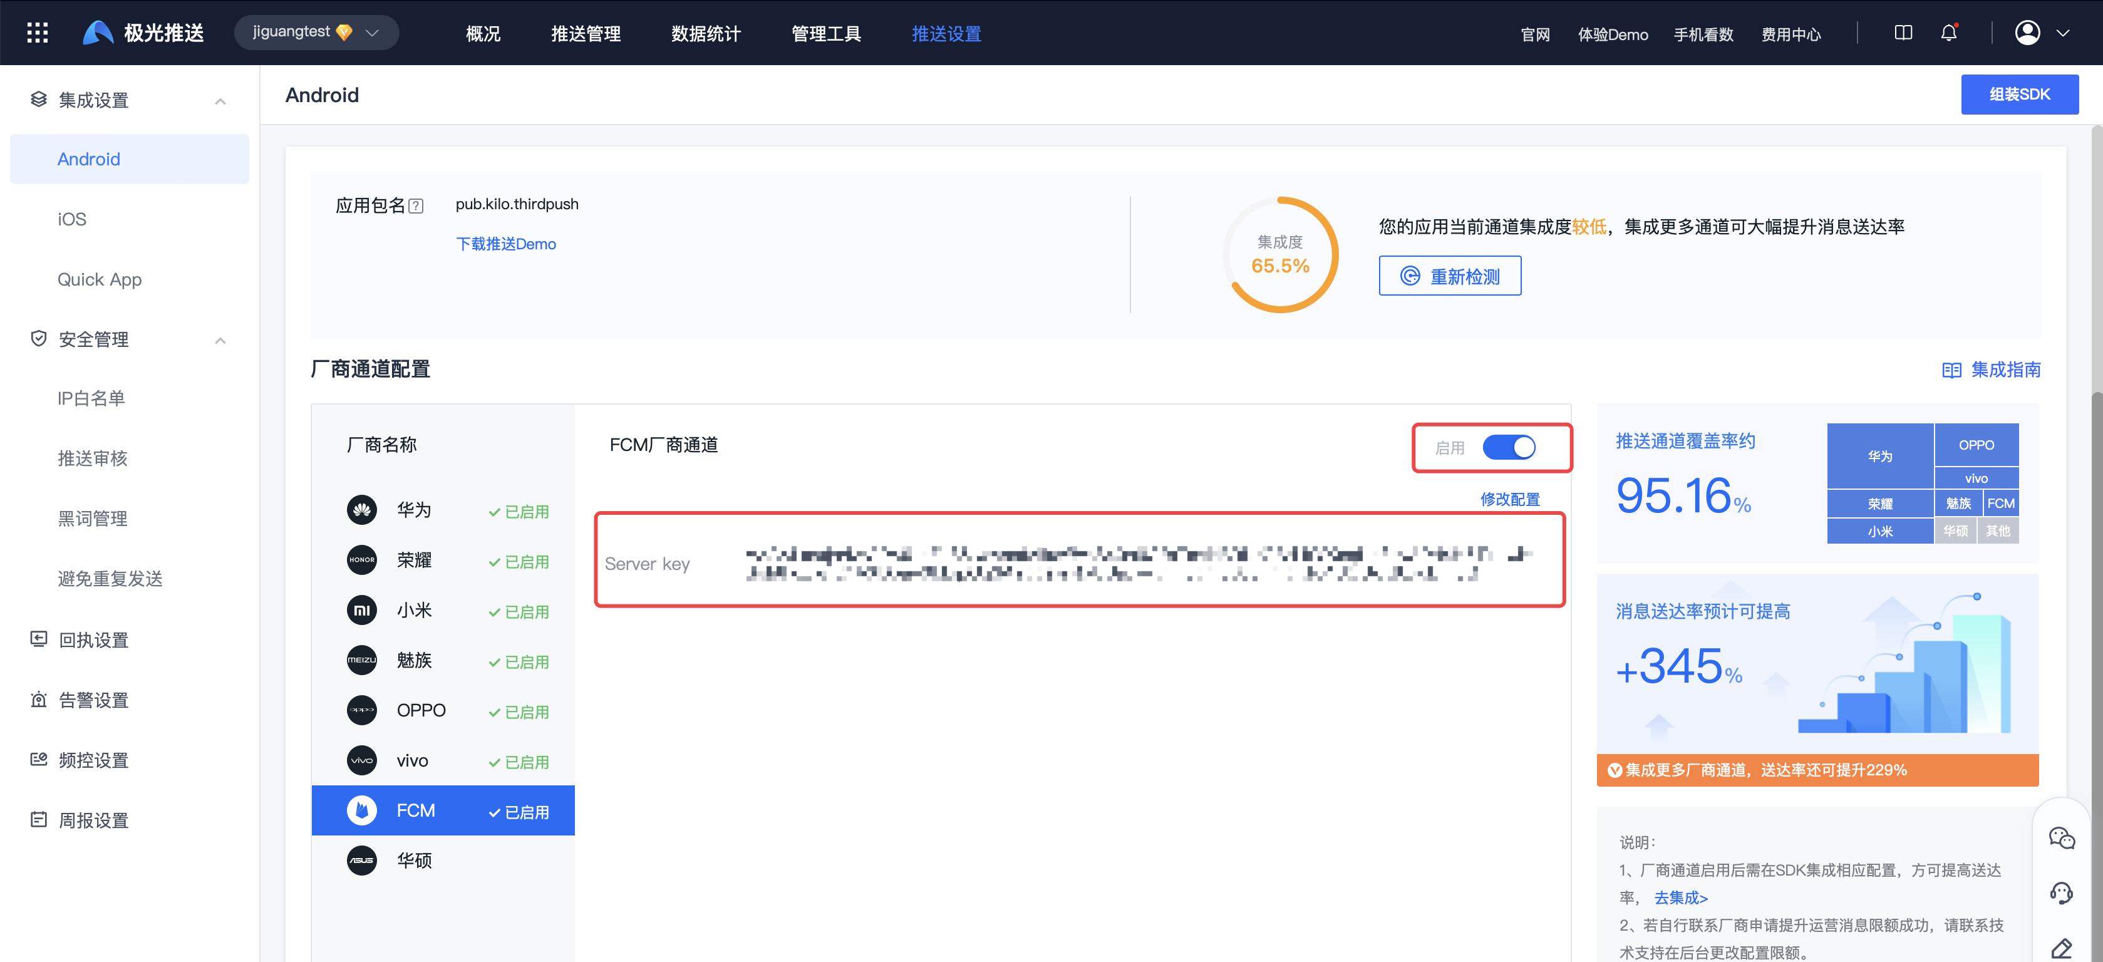
Task: Click the 周报设置 sidebar icon
Action: pyautogui.click(x=38, y=819)
